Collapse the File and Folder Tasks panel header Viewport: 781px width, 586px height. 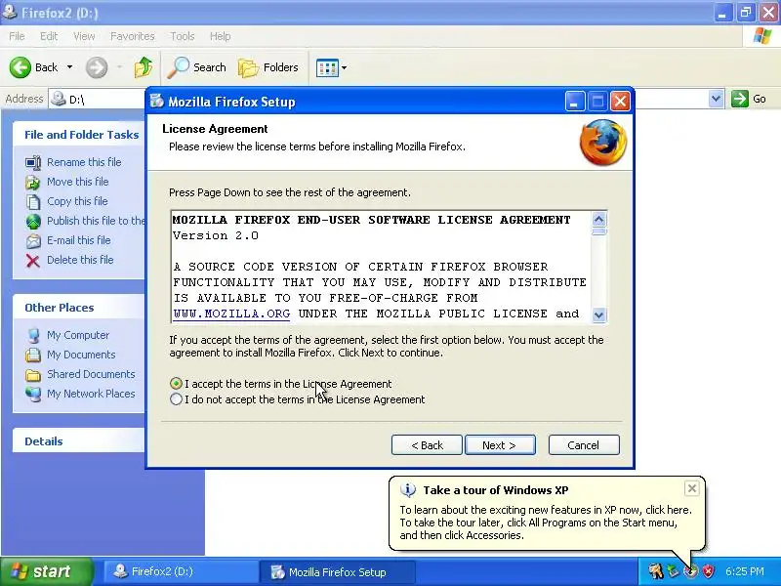[80, 135]
